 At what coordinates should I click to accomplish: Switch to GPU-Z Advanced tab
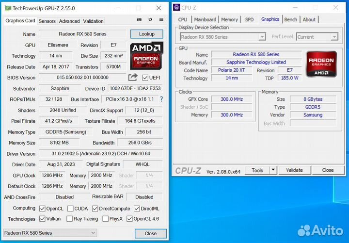click(x=69, y=21)
